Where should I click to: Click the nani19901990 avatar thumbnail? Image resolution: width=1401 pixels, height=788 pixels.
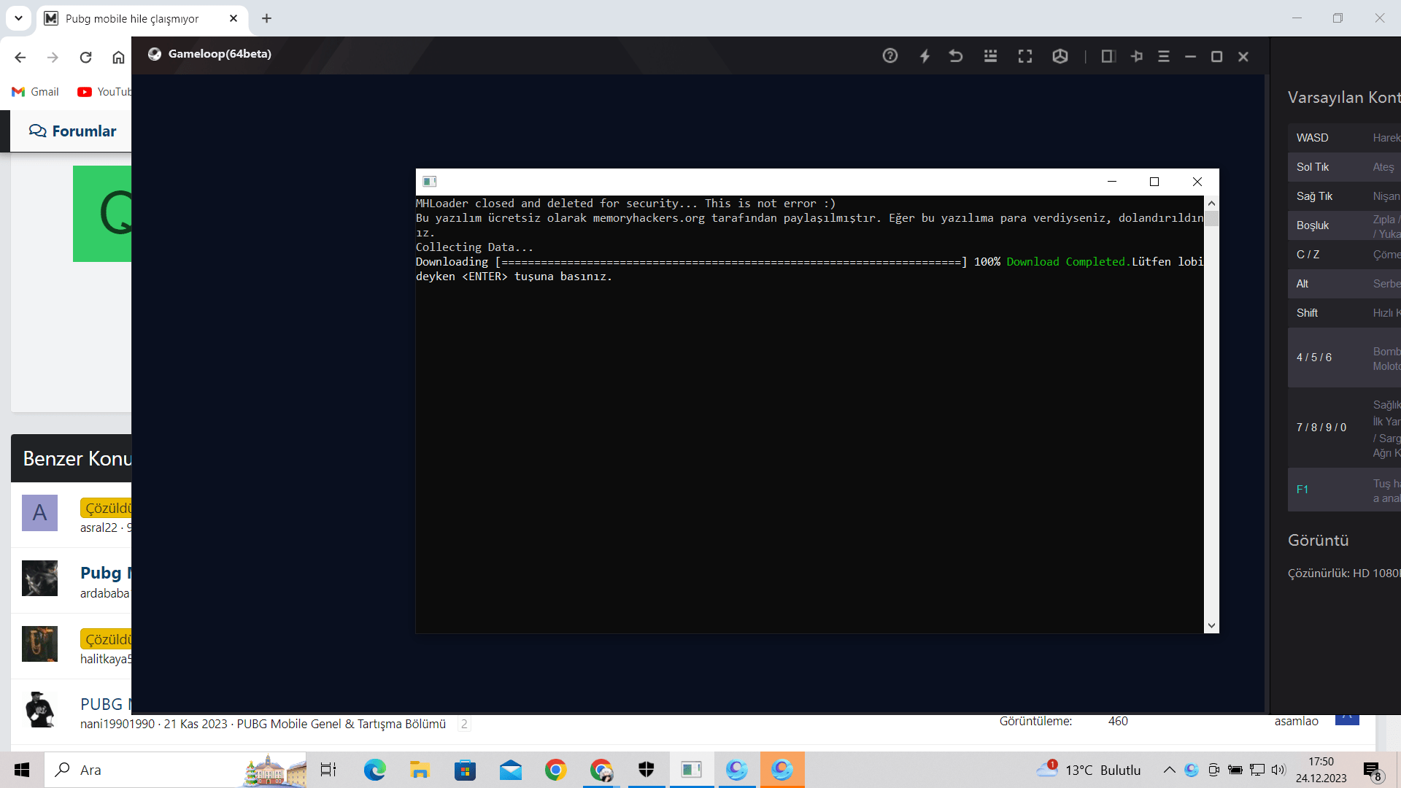(x=39, y=710)
